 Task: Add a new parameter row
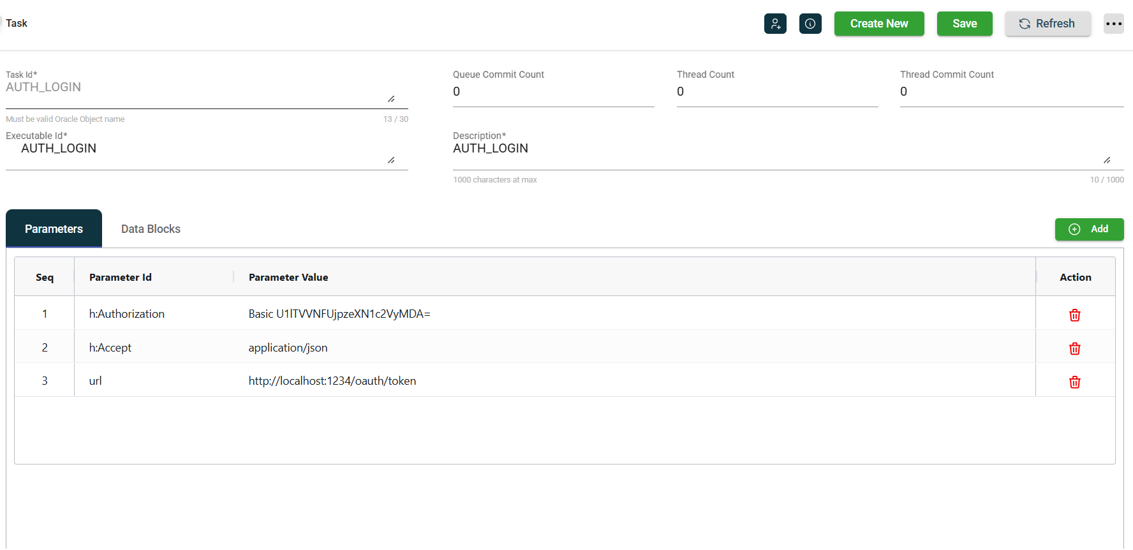[1089, 229]
